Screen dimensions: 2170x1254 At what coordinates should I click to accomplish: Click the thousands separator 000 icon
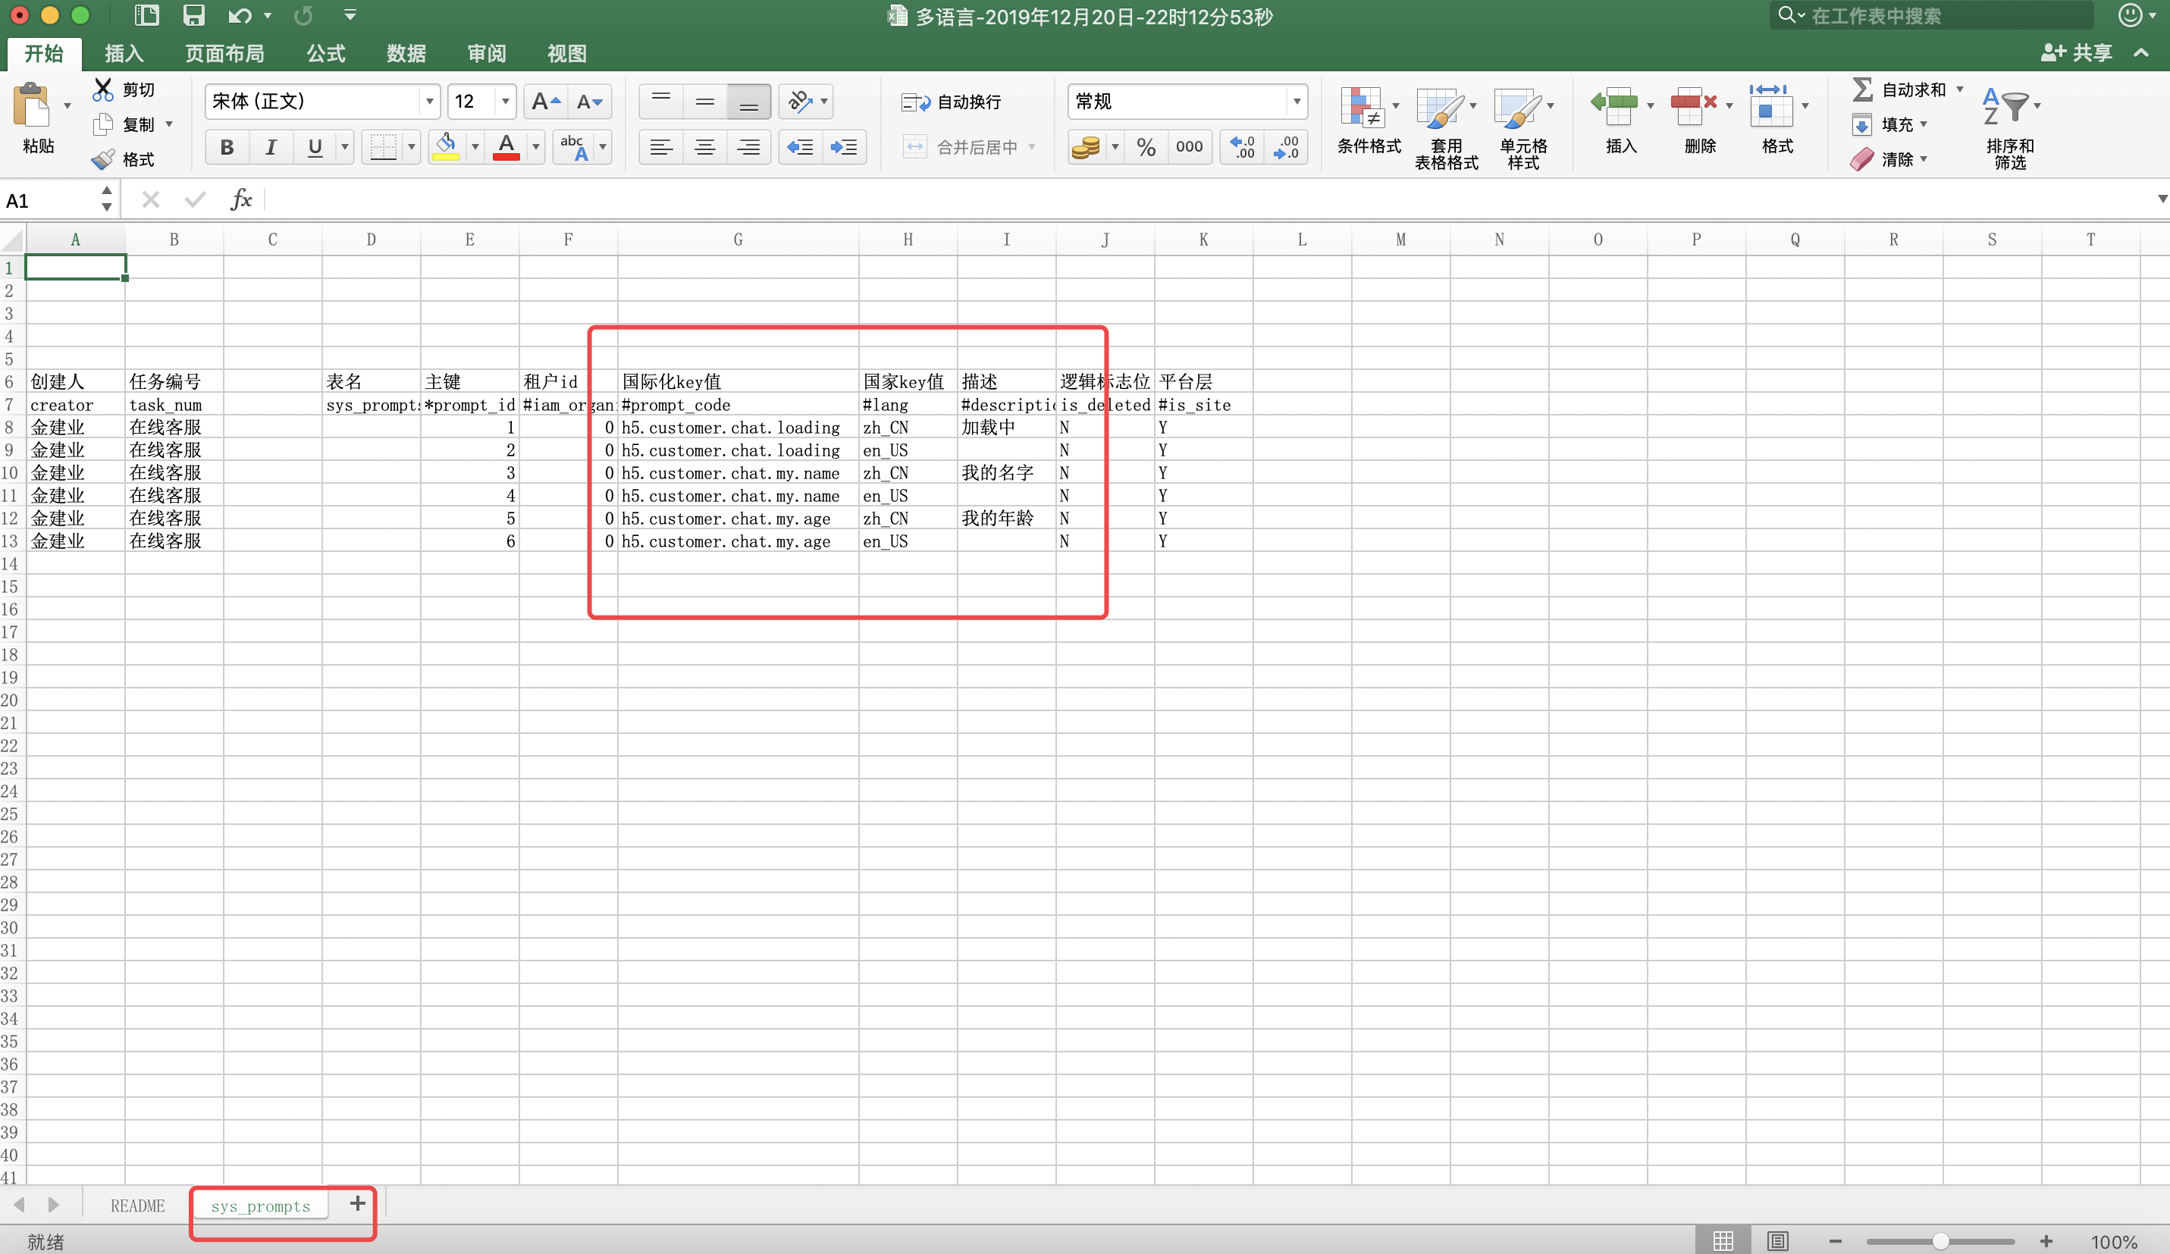pos(1189,147)
